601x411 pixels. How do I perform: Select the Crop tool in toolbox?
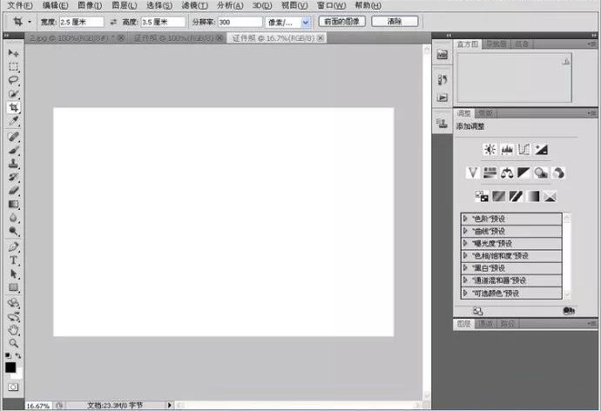[x=13, y=108]
